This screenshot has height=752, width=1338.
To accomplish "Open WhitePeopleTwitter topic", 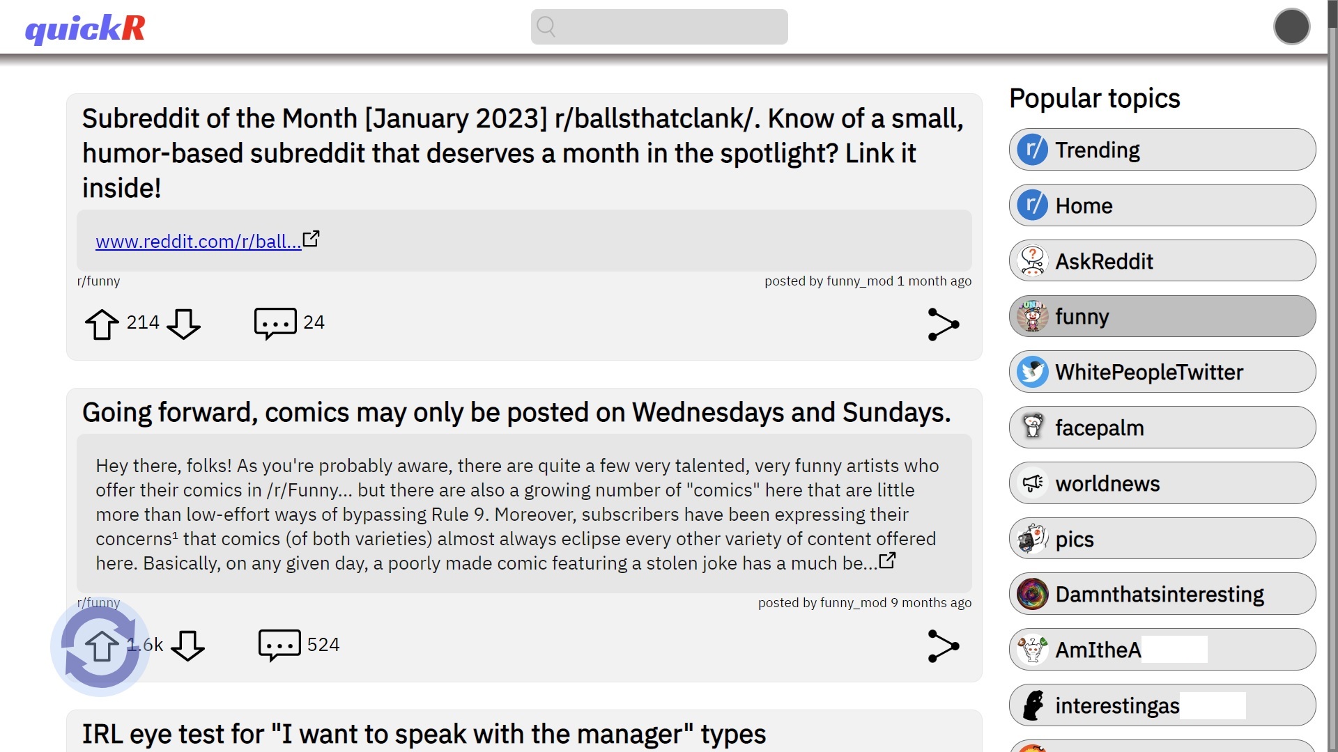I will coord(1162,372).
